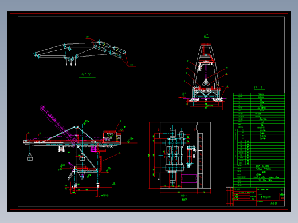Click the green technical parameters table
Screen dimensions: 298x223
coord(259,140)
